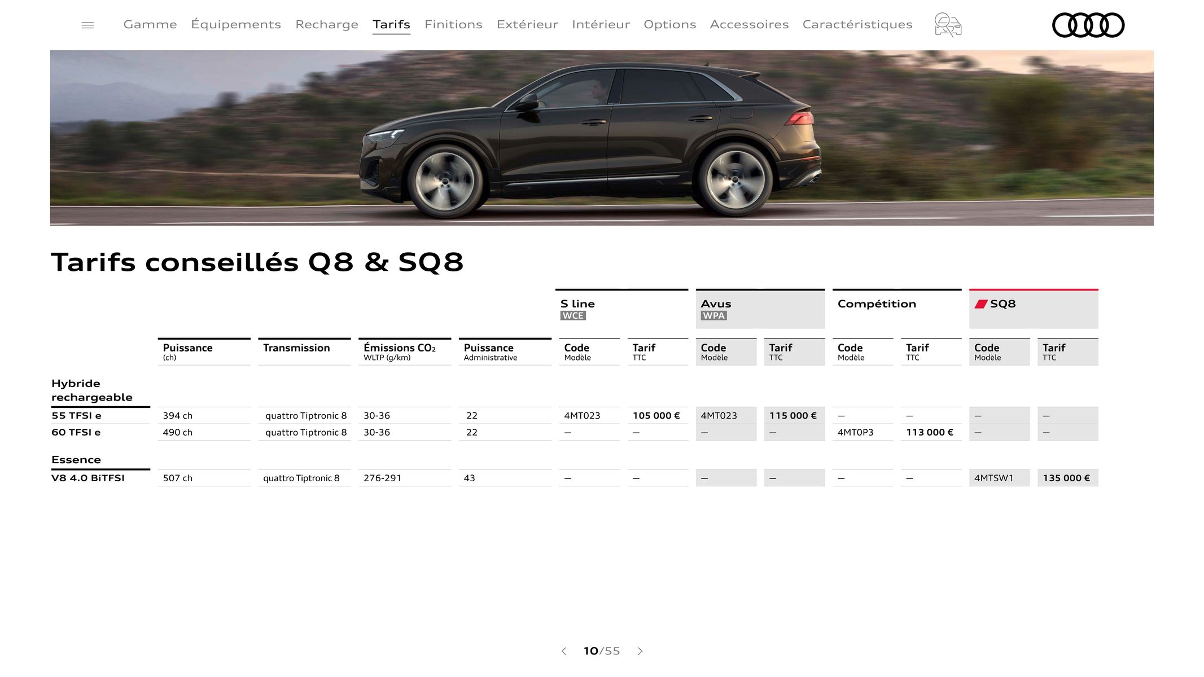1204x677 pixels.
Task: Open the Équipements tab
Action: point(236,24)
